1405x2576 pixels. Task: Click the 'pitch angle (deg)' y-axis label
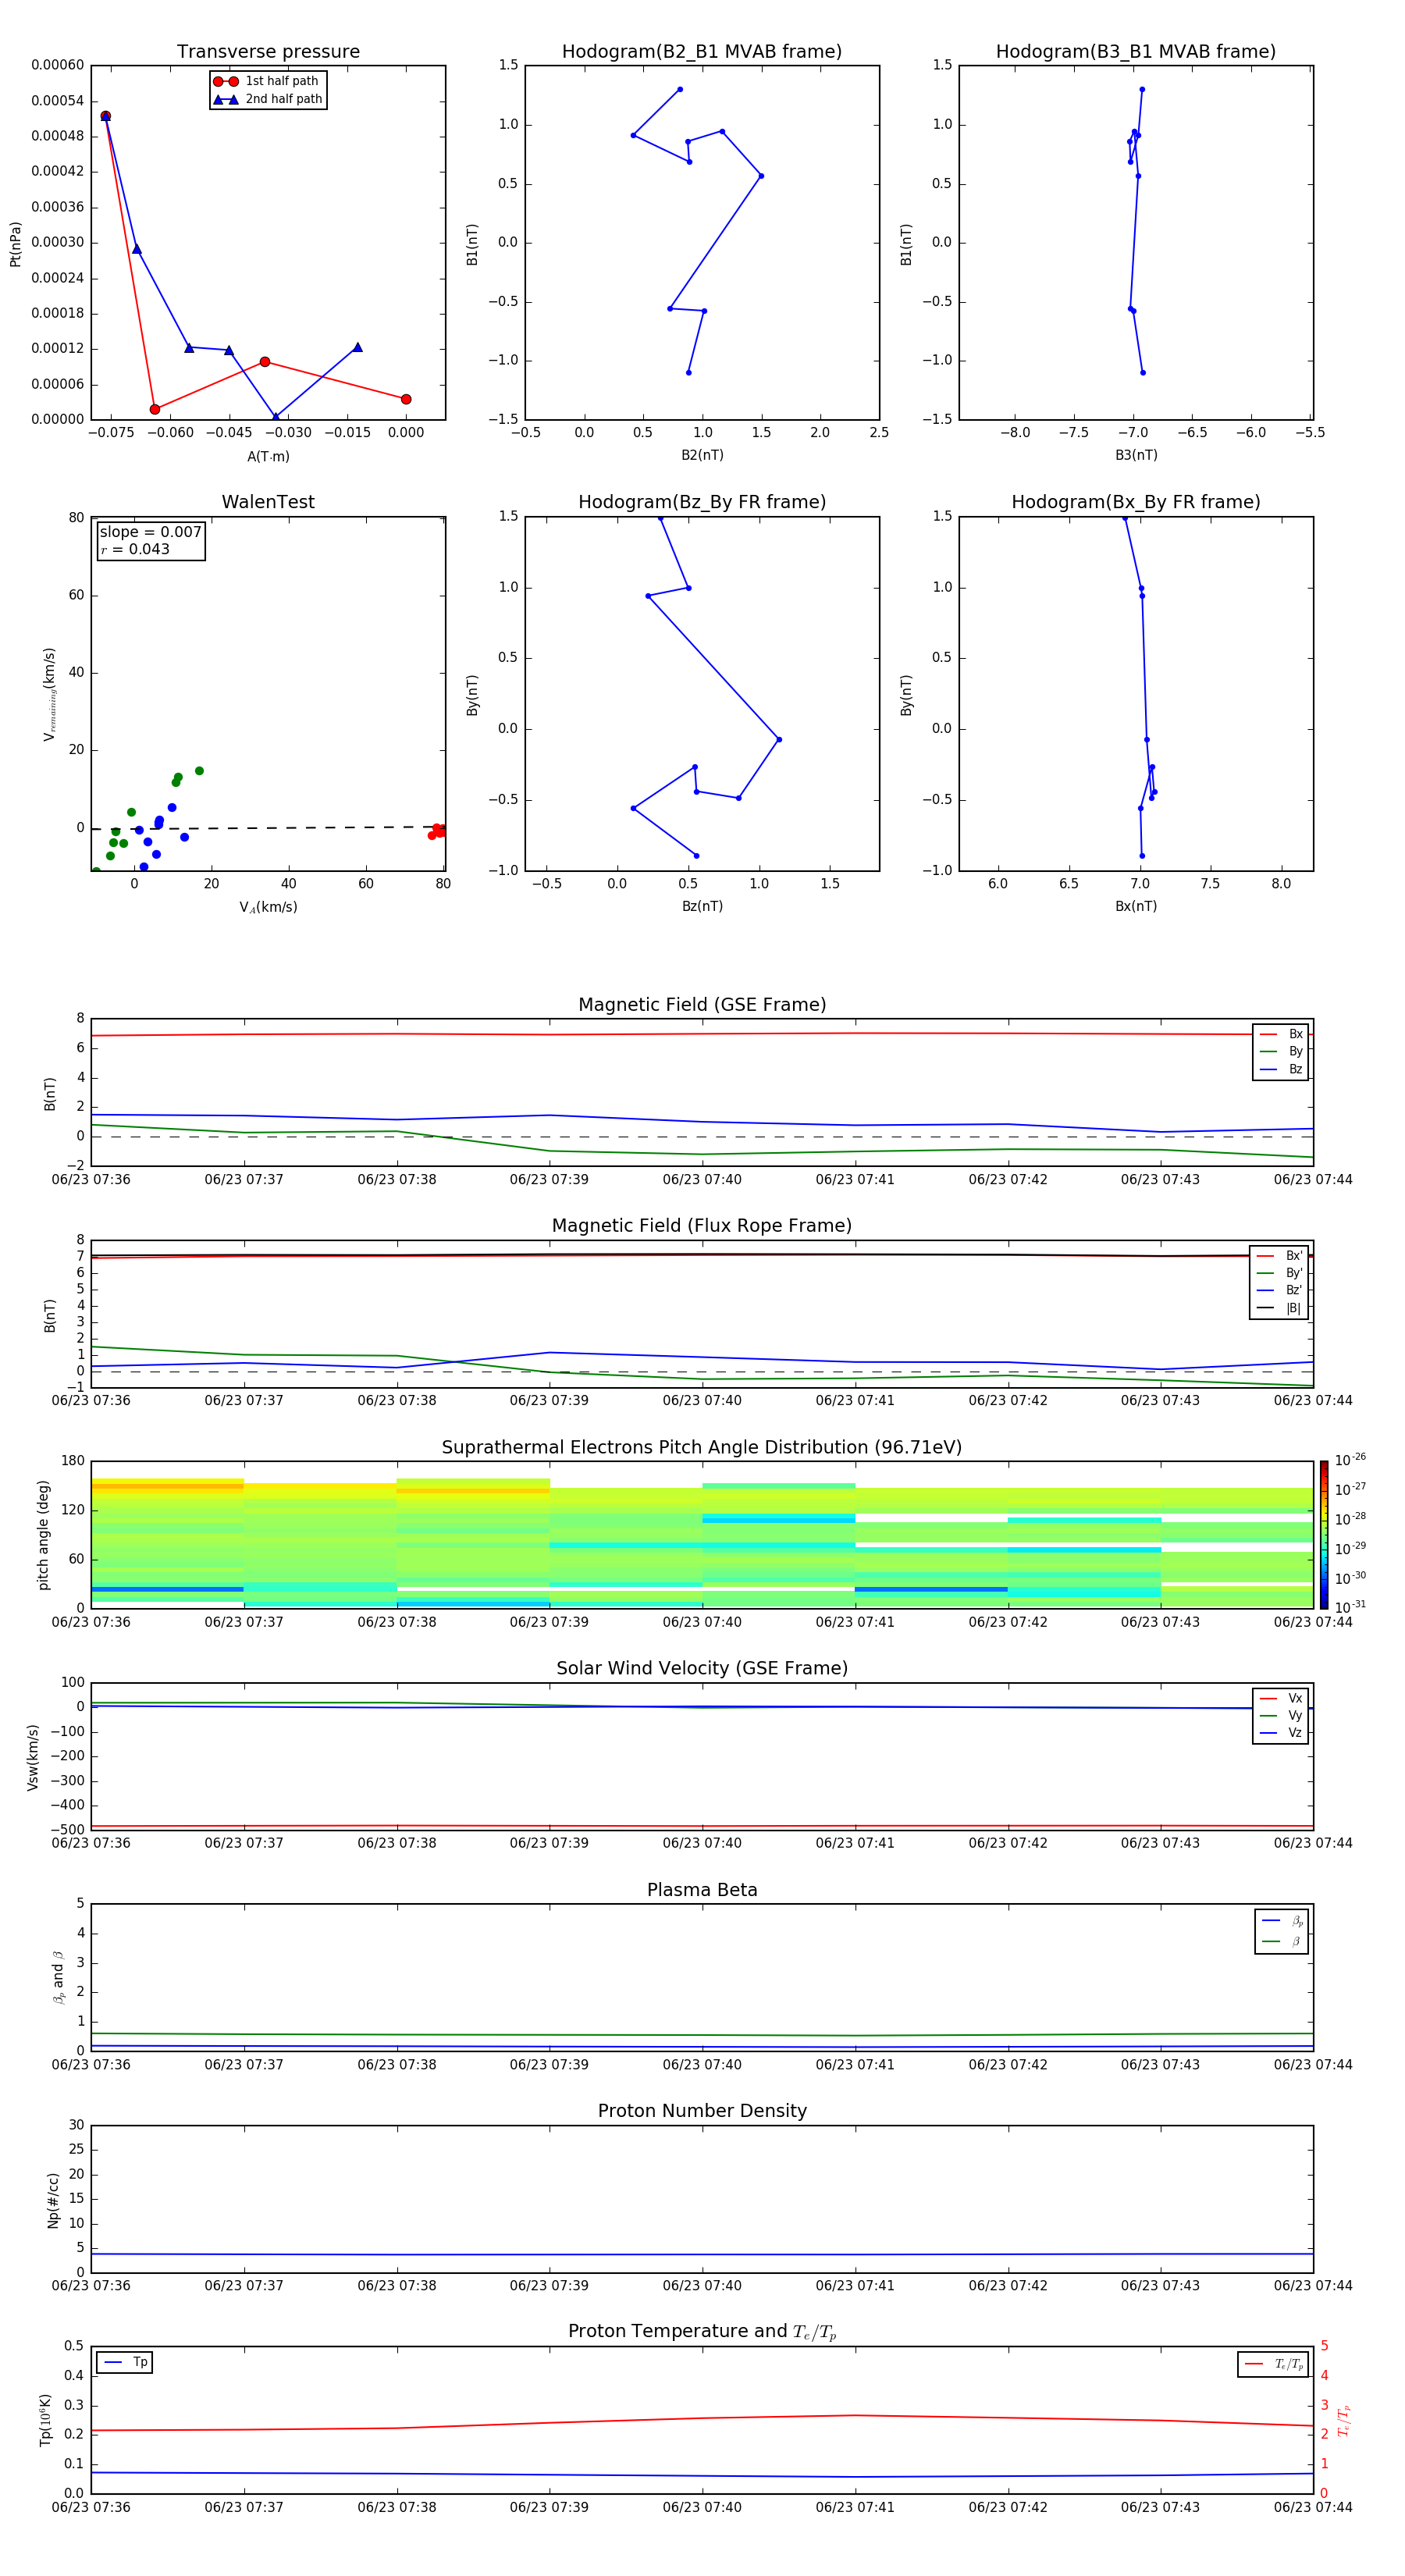[x=43, y=1535]
